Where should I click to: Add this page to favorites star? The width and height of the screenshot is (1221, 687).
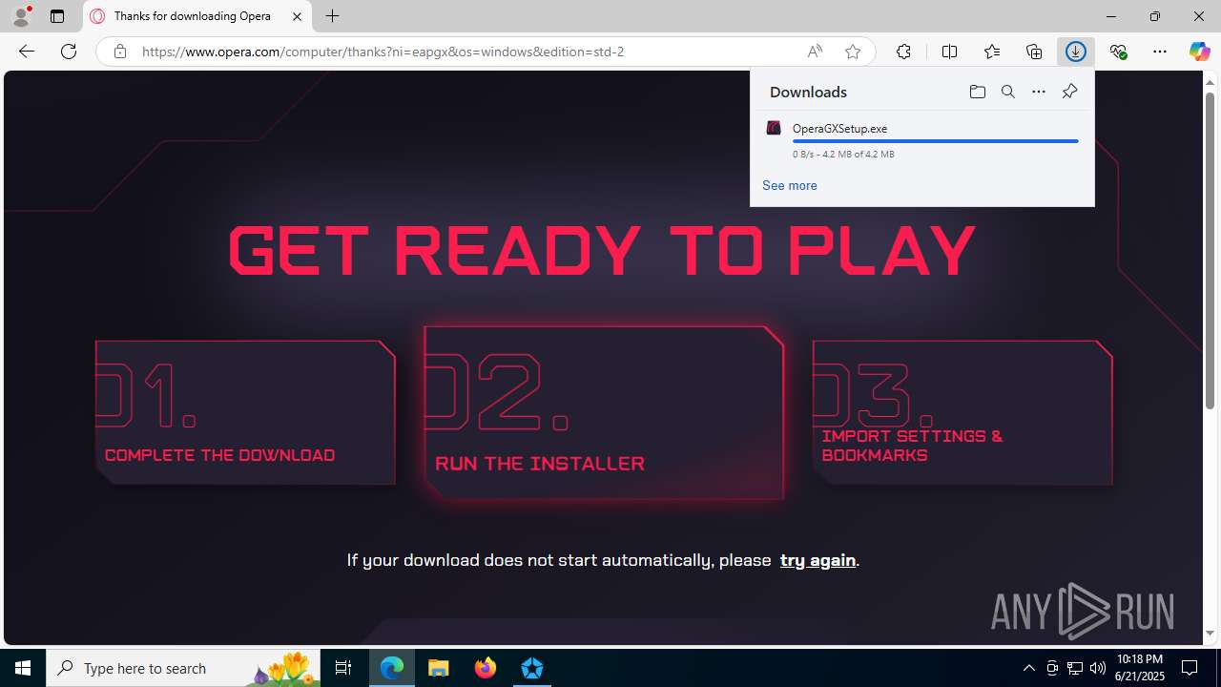pyautogui.click(x=852, y=52)
